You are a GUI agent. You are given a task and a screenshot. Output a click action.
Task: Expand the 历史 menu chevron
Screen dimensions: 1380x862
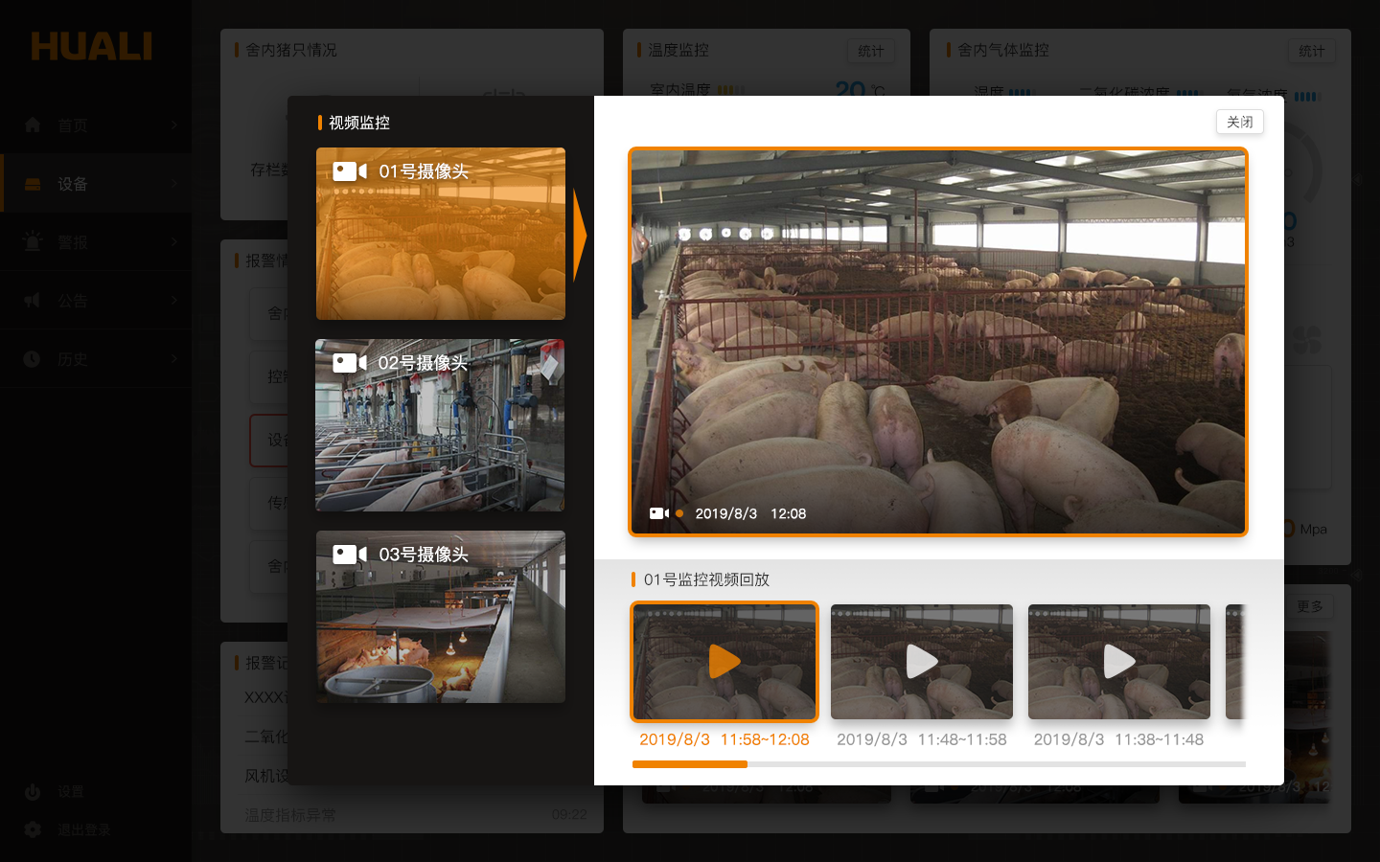[x=173, y=359]
